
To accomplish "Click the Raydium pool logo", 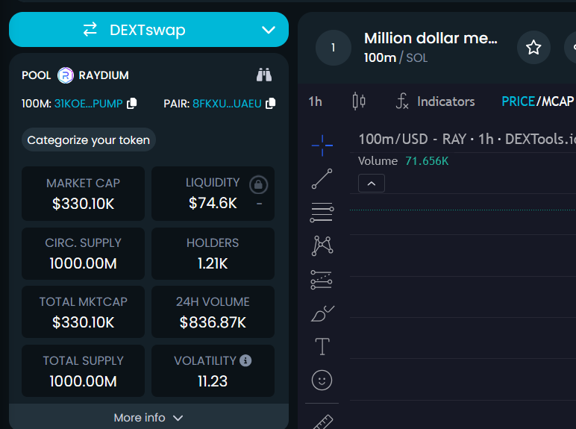I will 66,75.
